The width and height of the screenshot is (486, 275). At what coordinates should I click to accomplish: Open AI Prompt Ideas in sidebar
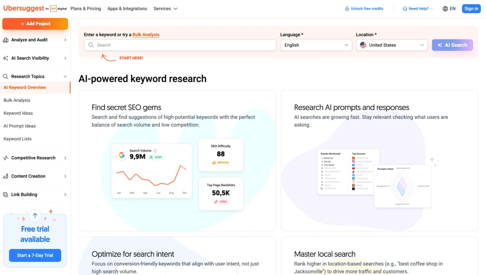[19, 126]
